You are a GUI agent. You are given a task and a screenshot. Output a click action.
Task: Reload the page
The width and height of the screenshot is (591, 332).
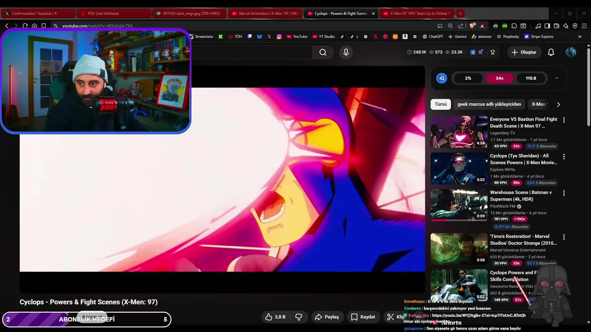25,26
